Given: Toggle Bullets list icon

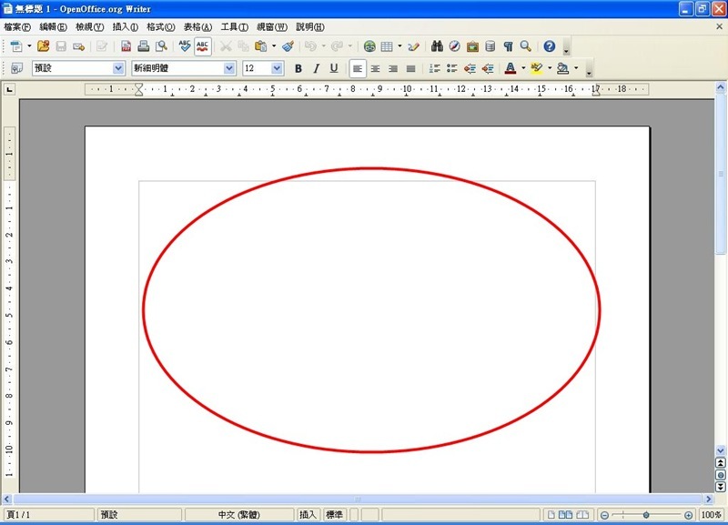Looking at the screenshot, I should pos(452,68).
